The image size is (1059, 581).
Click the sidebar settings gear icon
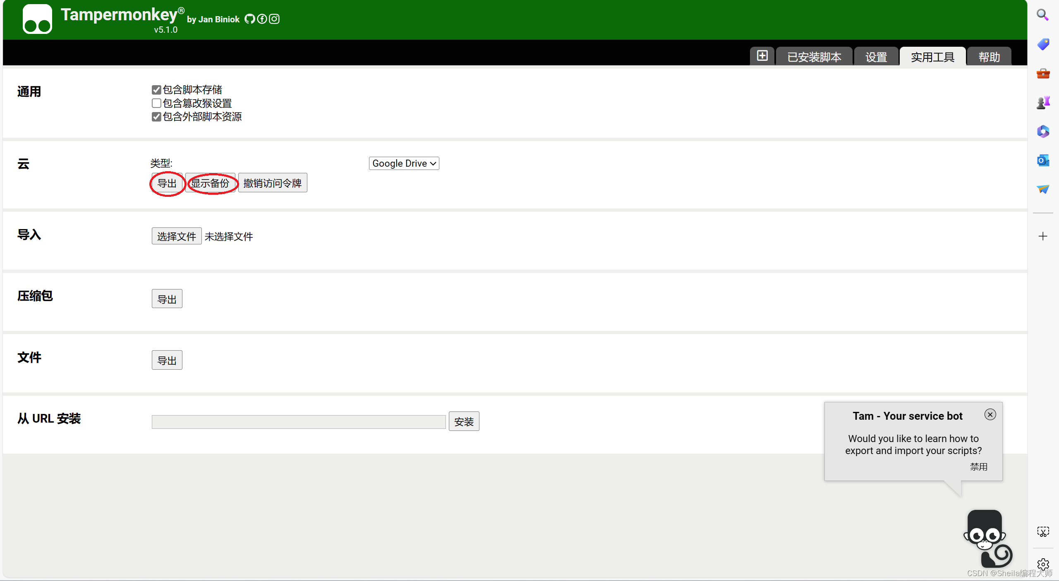[1043, 564]
